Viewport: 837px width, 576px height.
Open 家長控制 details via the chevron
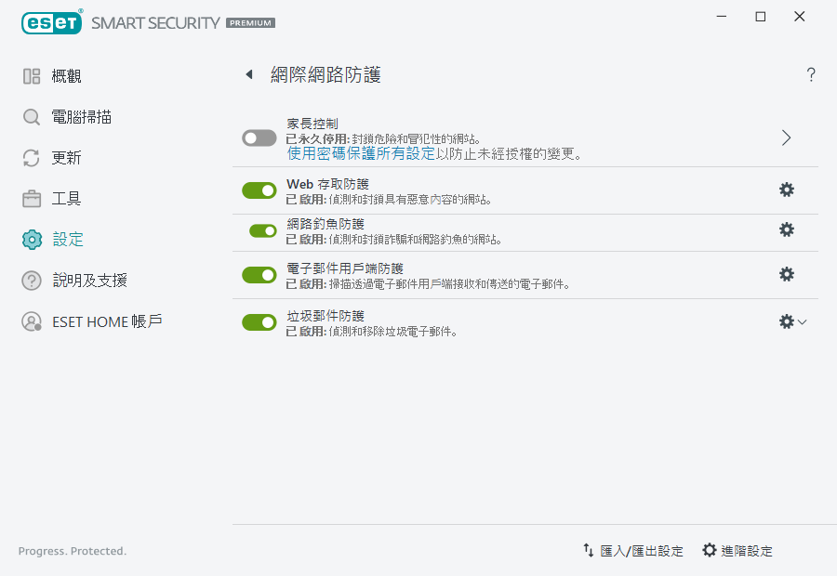(786, 137)
